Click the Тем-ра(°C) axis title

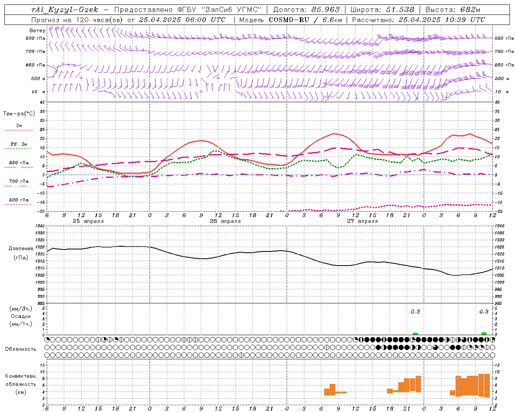[x=19, y=114]
